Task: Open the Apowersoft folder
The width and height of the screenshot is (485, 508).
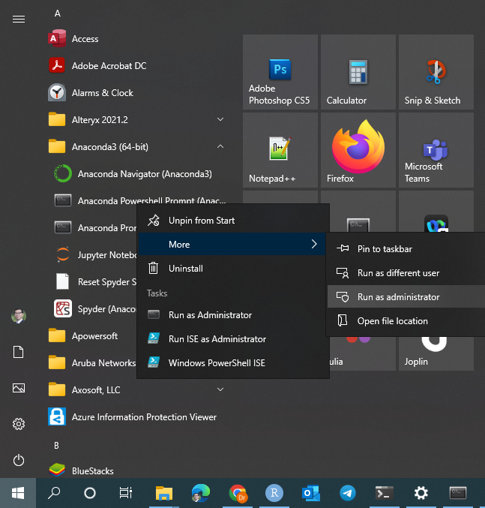Action: (91, 336)
